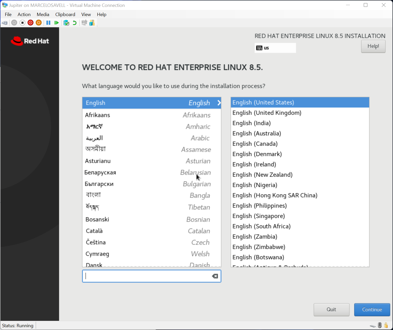Click in the language search field
Screen dimensions: 393x330
(x=147, y=276)
